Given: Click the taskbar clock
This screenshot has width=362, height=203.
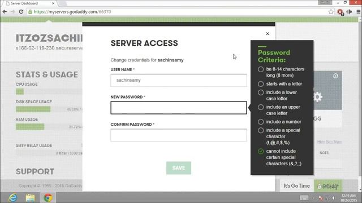Looking at the screenshot, I should click(x=348, y=198).
